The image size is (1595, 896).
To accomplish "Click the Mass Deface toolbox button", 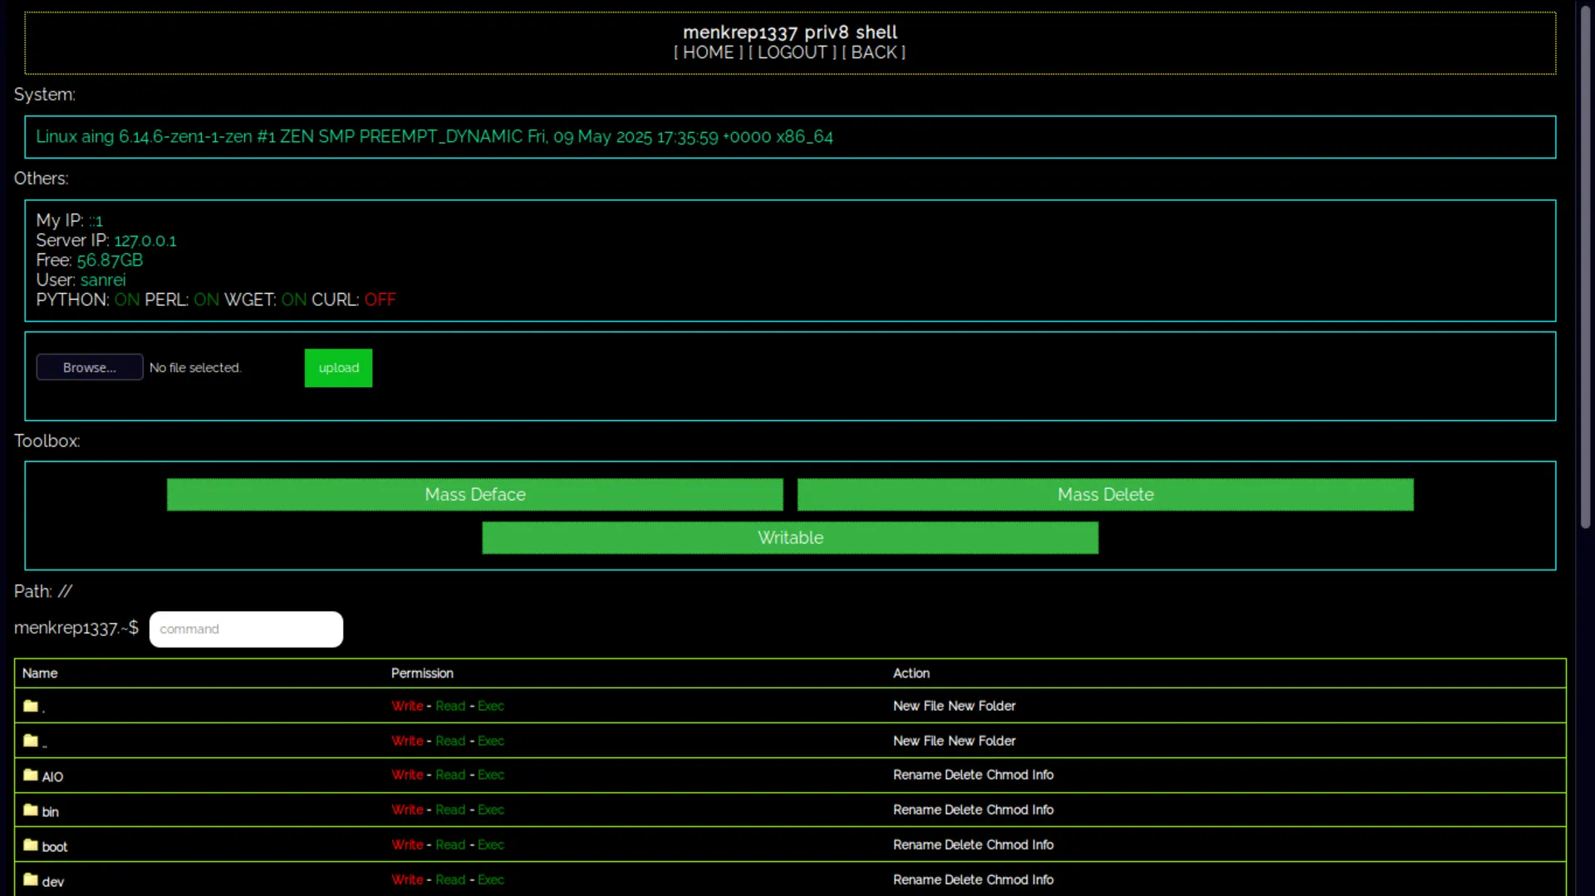I will (x=475, y=495).
